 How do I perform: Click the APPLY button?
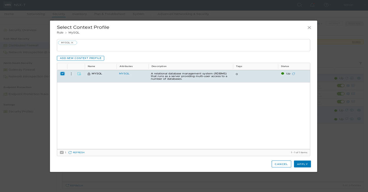tap(302, 164)
